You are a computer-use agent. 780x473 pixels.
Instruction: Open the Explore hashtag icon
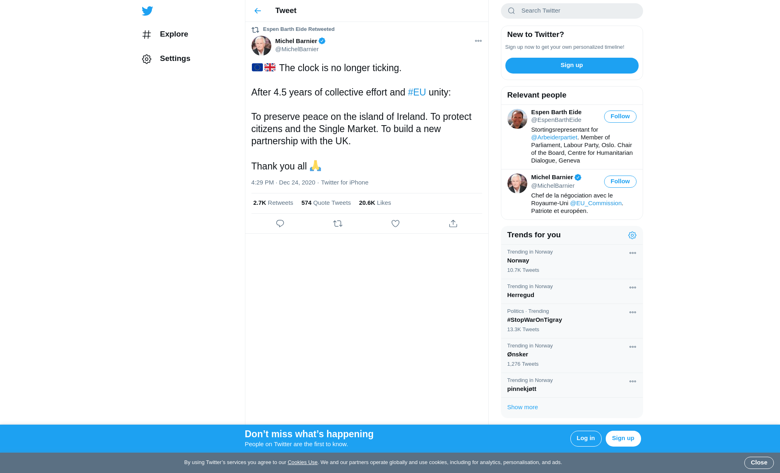pyautogui.click(x=147, y=35)
